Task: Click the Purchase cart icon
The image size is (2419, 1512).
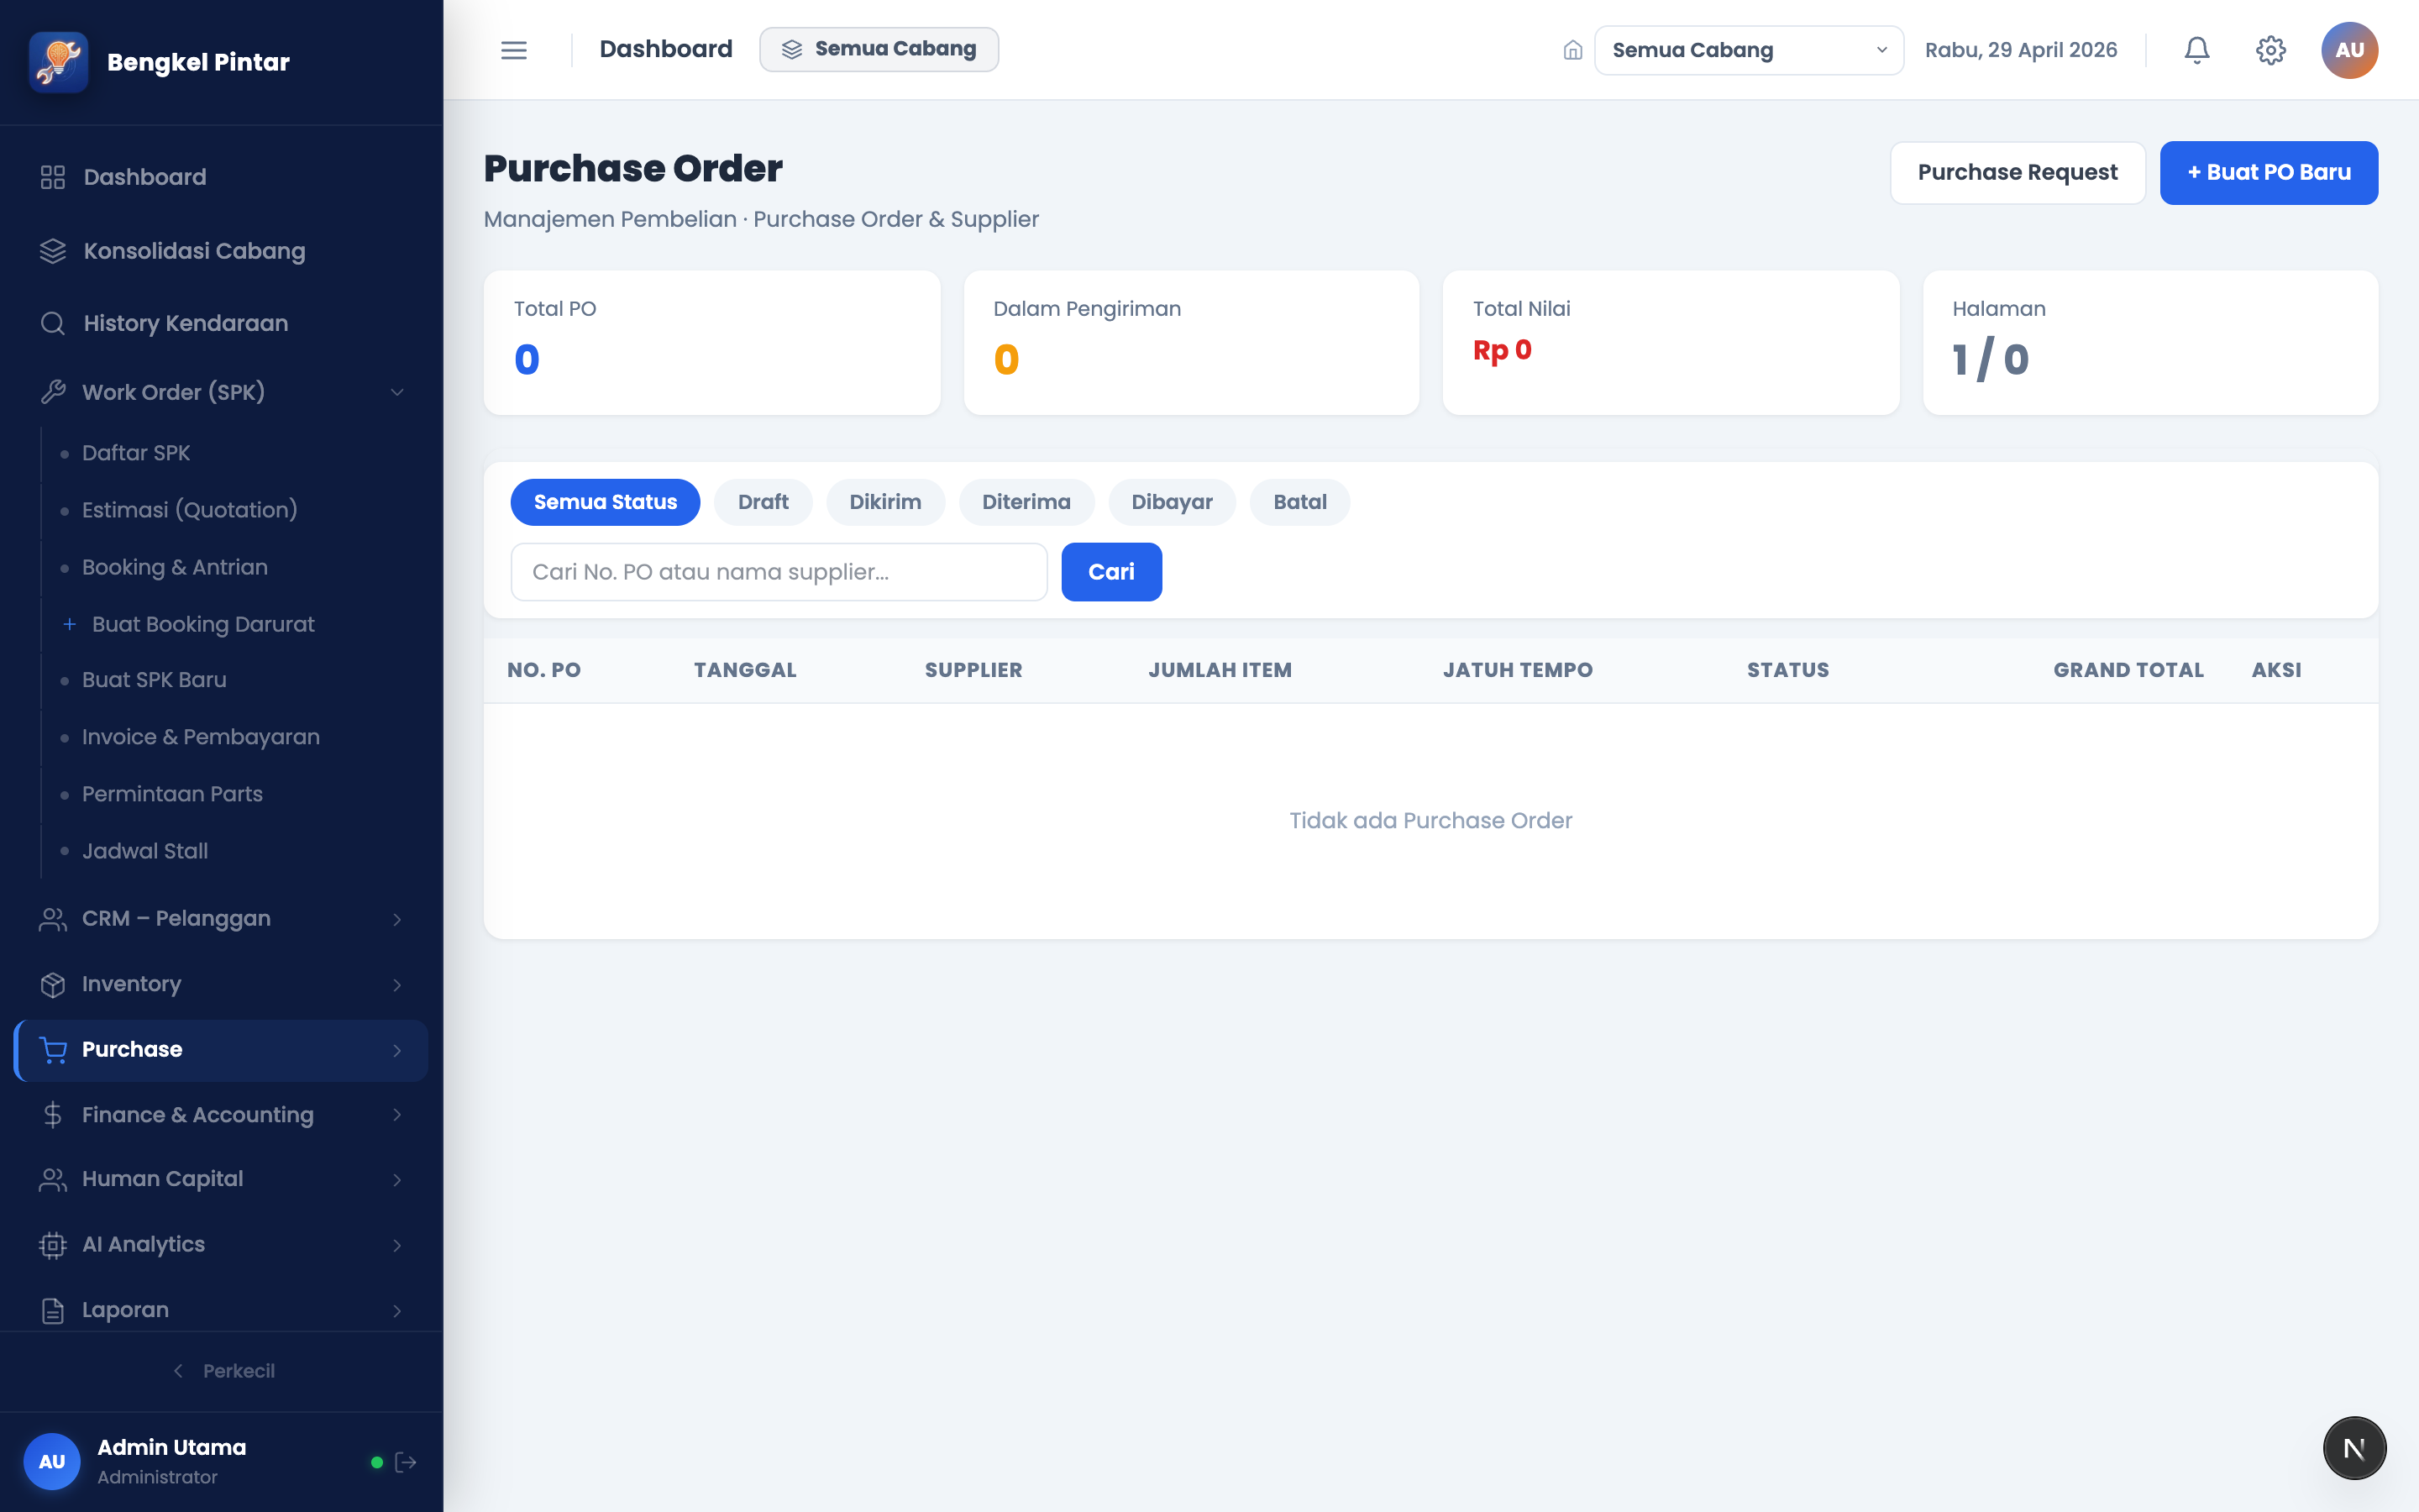Action: [53, 1050]
